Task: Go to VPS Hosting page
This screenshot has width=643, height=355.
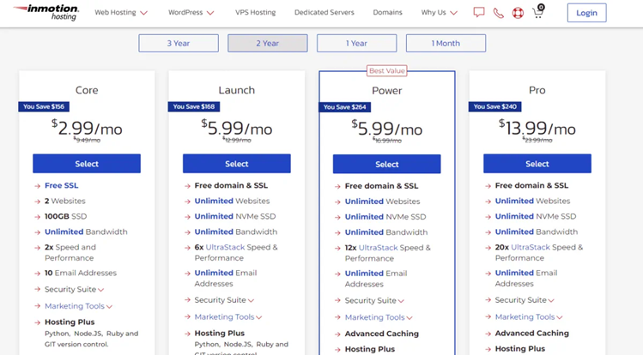Action: pyautogui.click(x=255, y=13)
